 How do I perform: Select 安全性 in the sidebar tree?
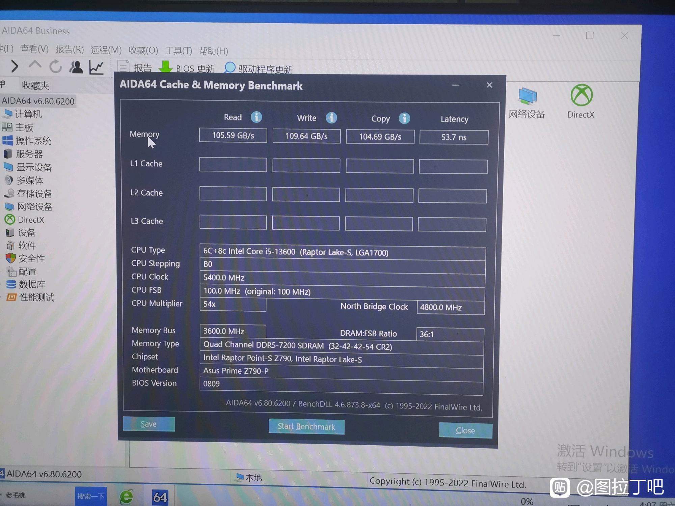(26, 258)
